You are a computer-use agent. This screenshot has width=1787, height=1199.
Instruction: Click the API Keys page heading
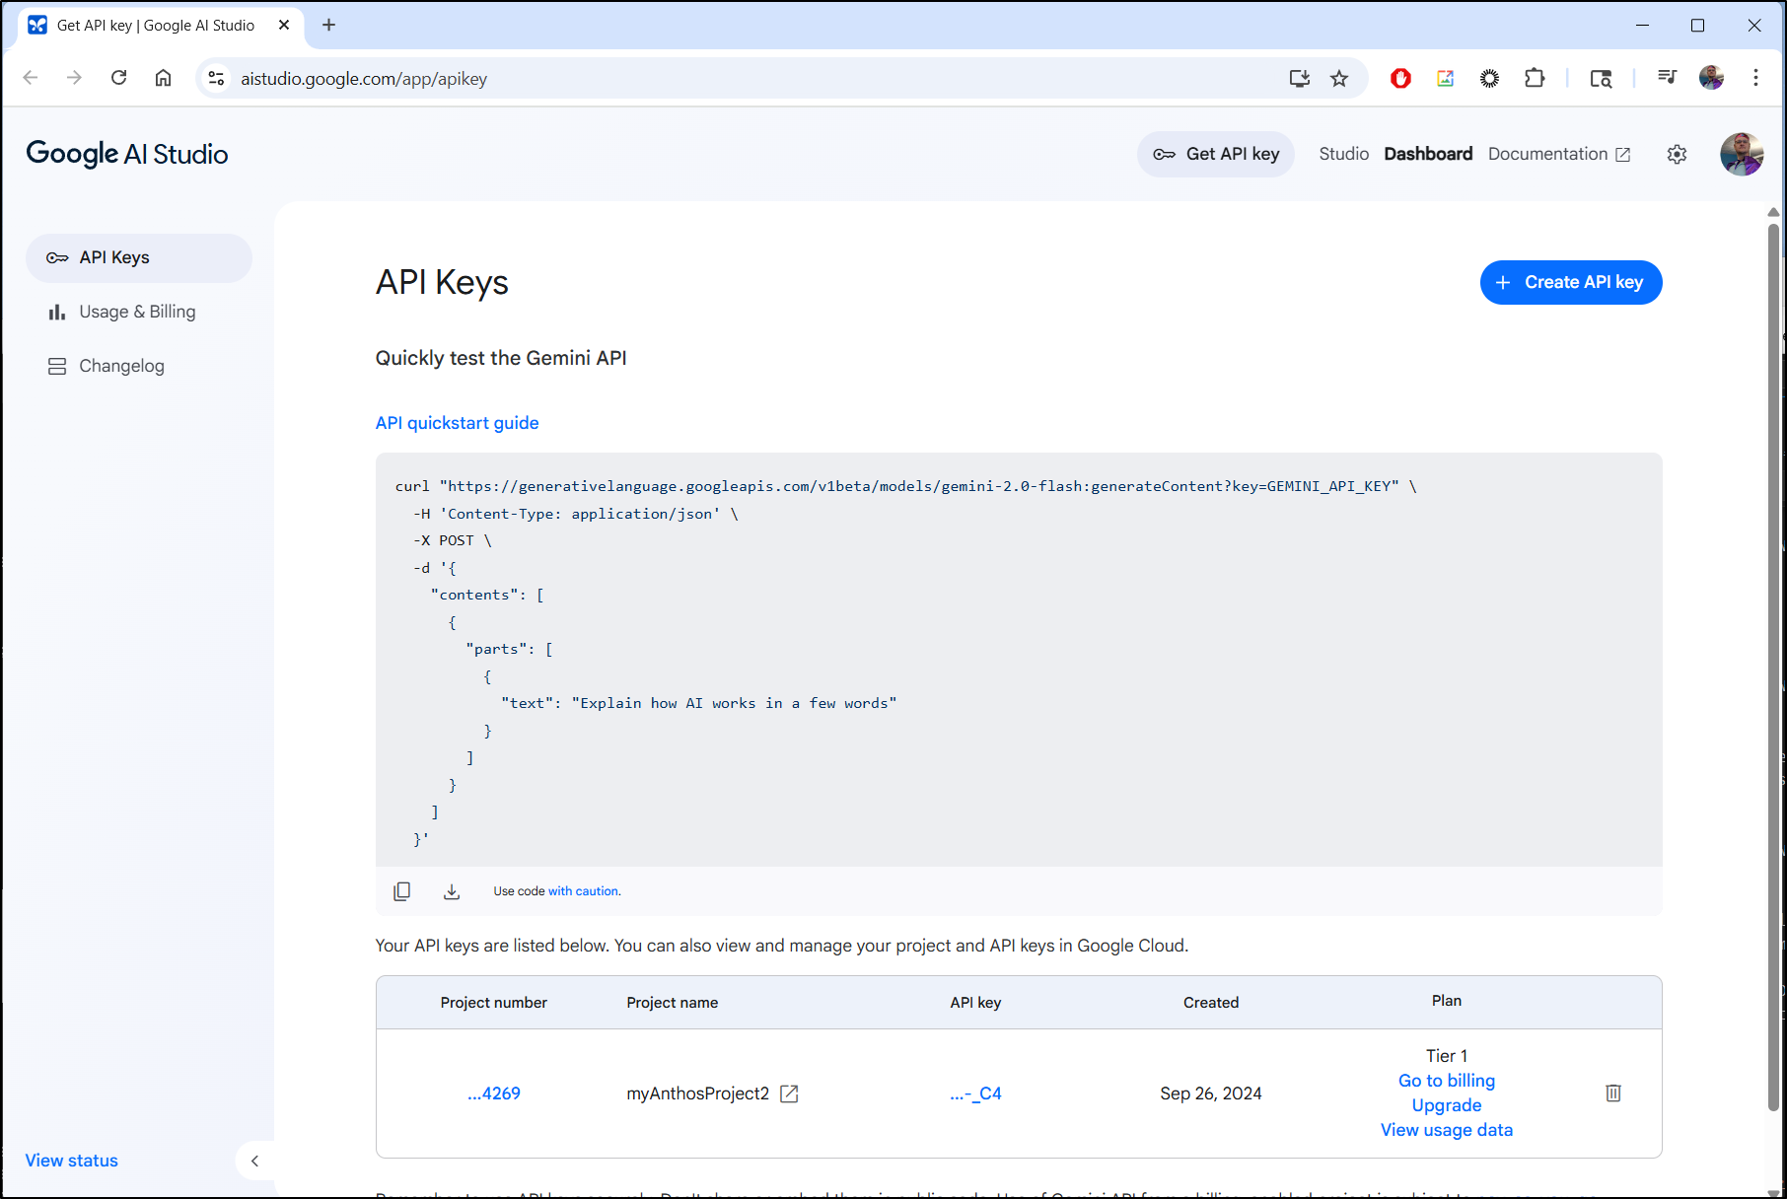pos(442,282)
